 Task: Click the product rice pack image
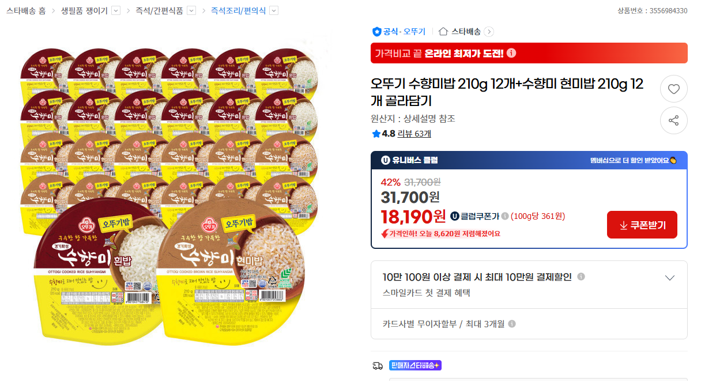(x=173, y=190)
